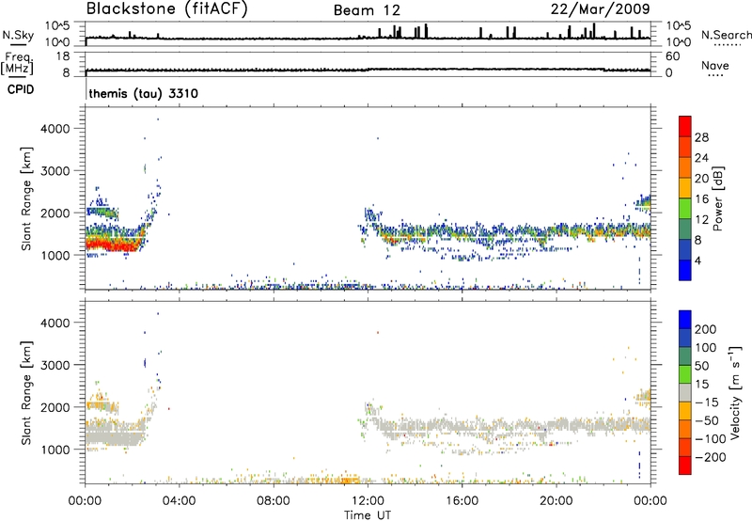Image resolution: width=752 pixels, height=521 pixels.
Task: Click the 'Power [dB]' colorbar label
Action: (717, 198)
